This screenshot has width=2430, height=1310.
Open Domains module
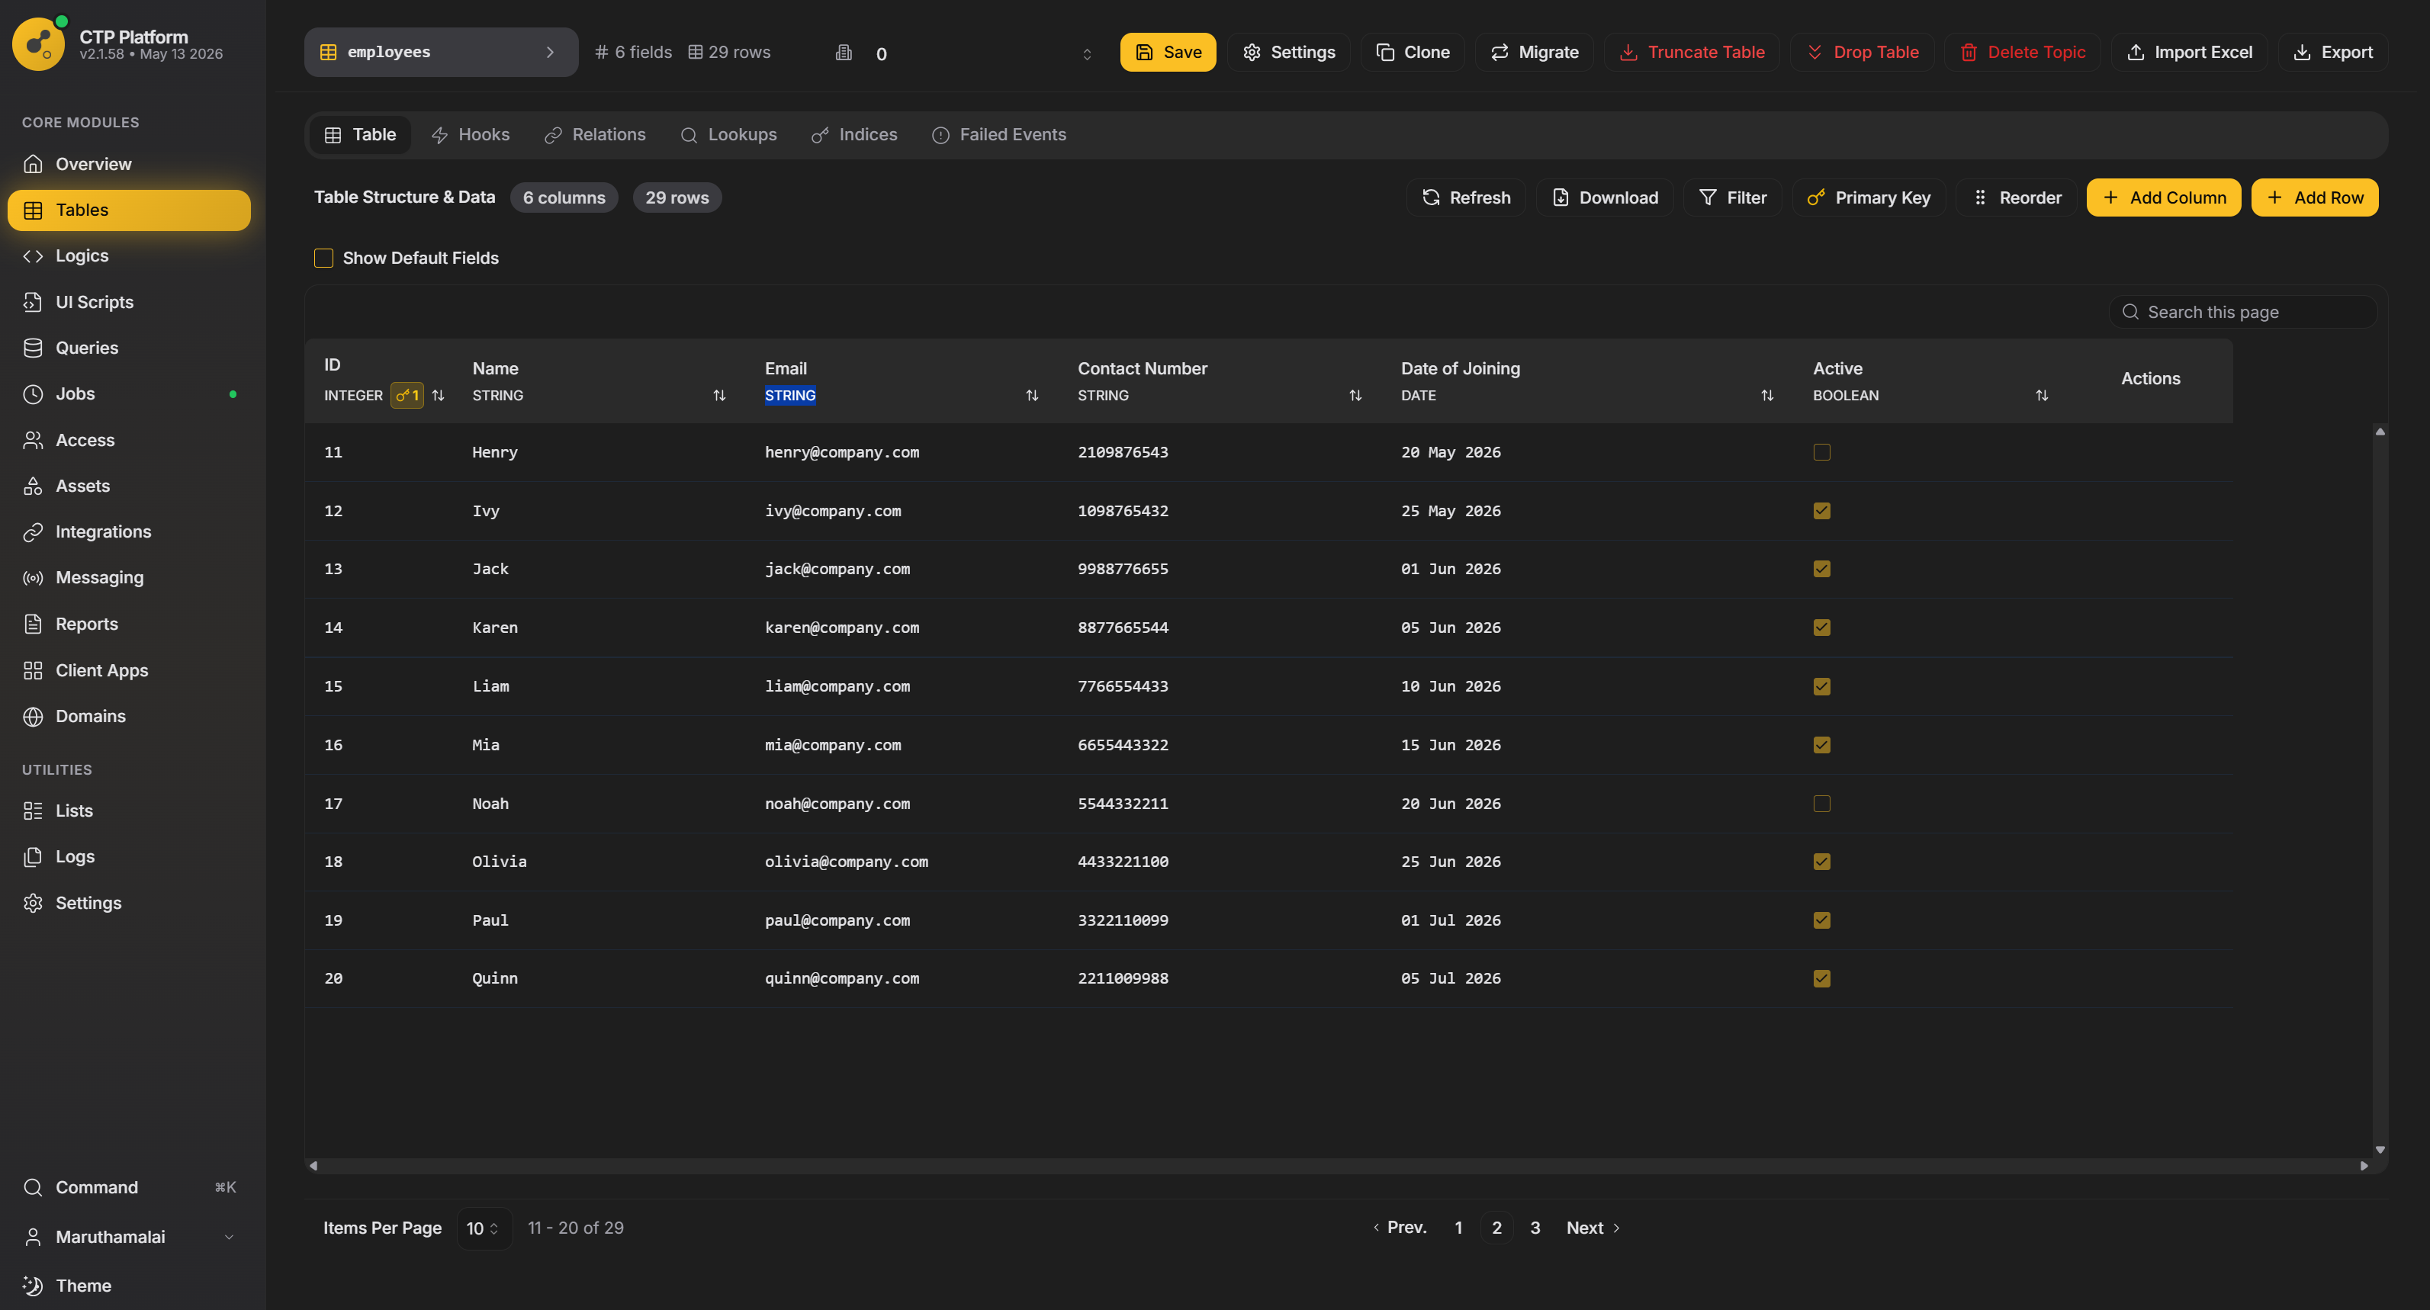(x=129, y=716)
